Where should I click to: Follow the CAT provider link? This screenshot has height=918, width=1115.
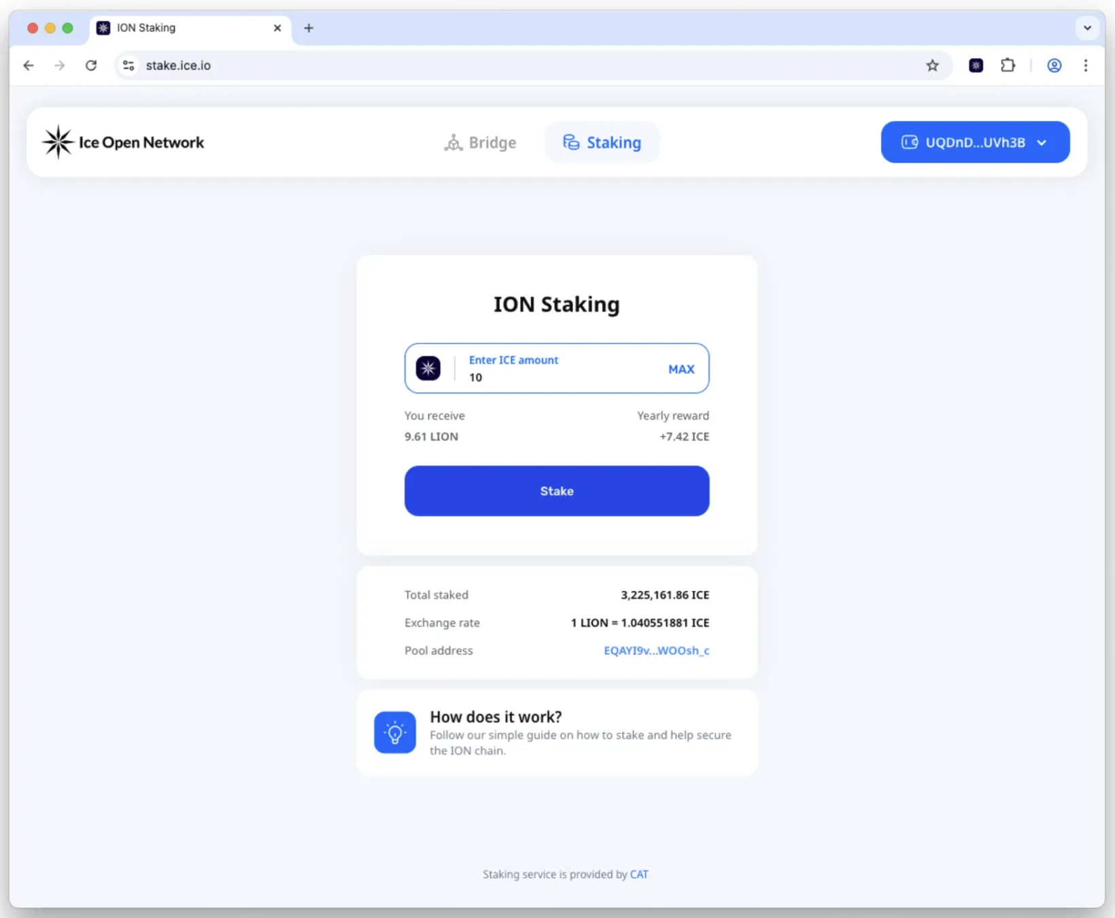click(x=639, y=874)
